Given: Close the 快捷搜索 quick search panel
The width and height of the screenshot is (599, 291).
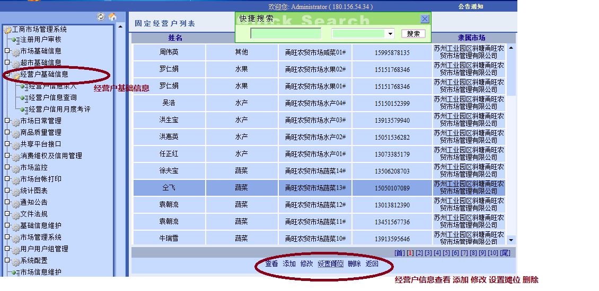Looking at the screenshot, I should click(x=425, y=19).
